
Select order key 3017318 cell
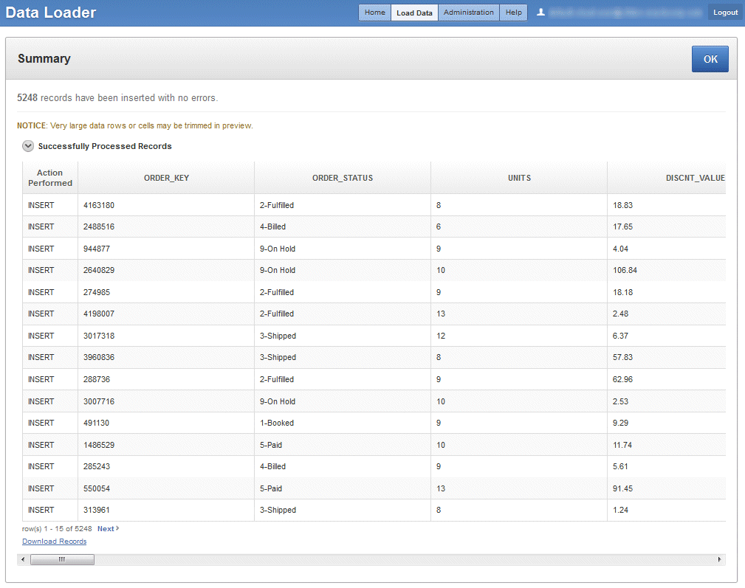click(x=166, y=336)
